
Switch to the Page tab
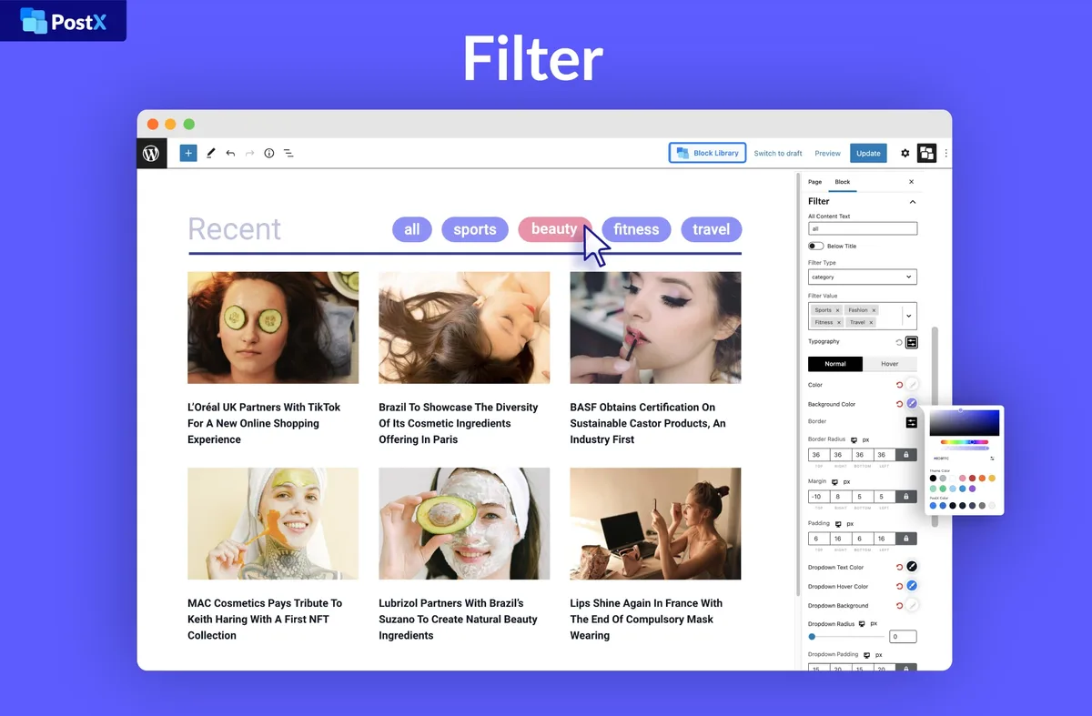(814, 182)
